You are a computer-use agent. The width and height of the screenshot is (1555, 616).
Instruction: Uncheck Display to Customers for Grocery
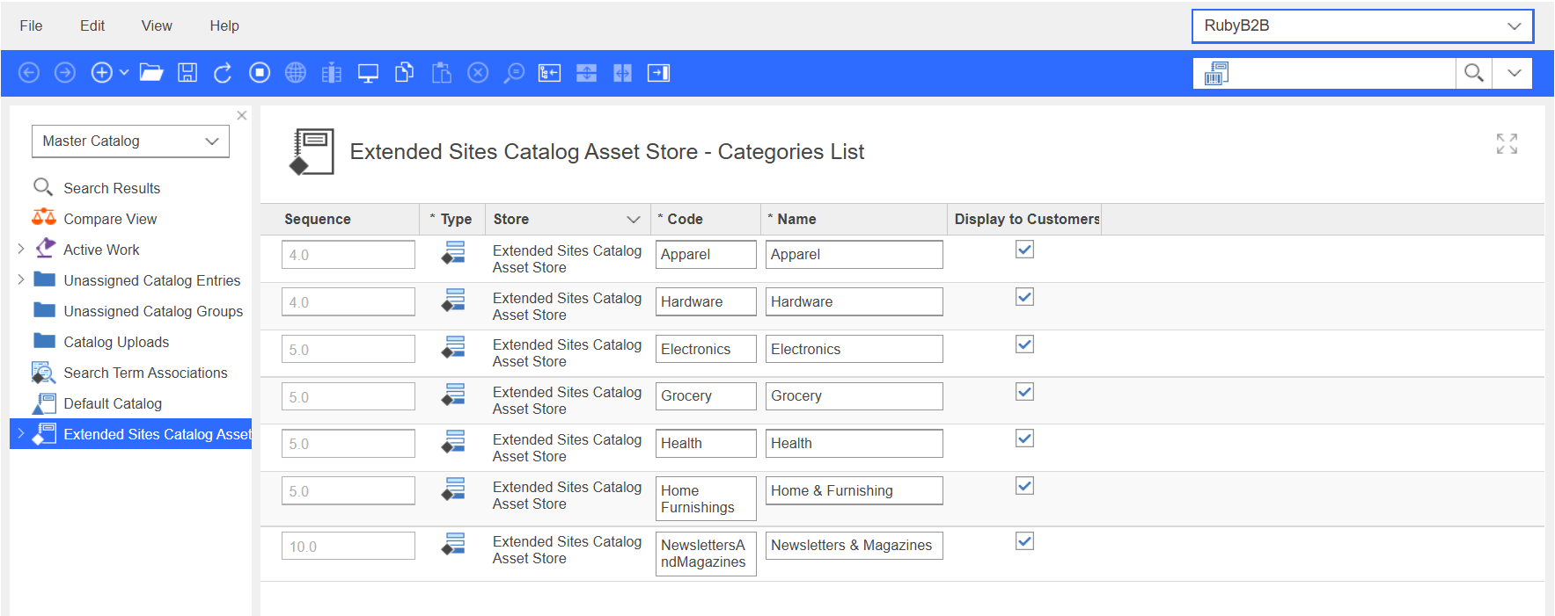pyautogui.click(x=1024, y=392)
